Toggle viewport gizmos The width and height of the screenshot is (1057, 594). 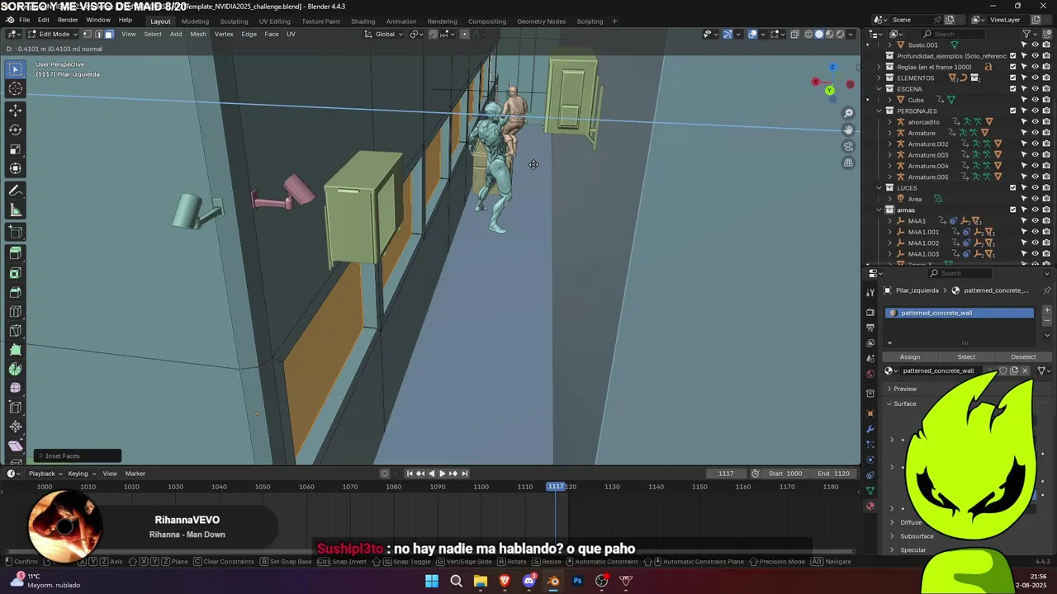point(728,34)
